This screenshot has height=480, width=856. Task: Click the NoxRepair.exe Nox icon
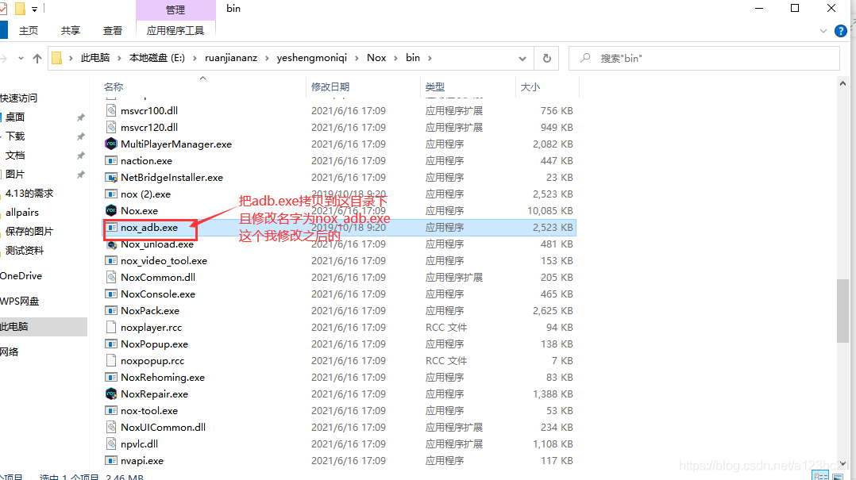coord(111,394)
